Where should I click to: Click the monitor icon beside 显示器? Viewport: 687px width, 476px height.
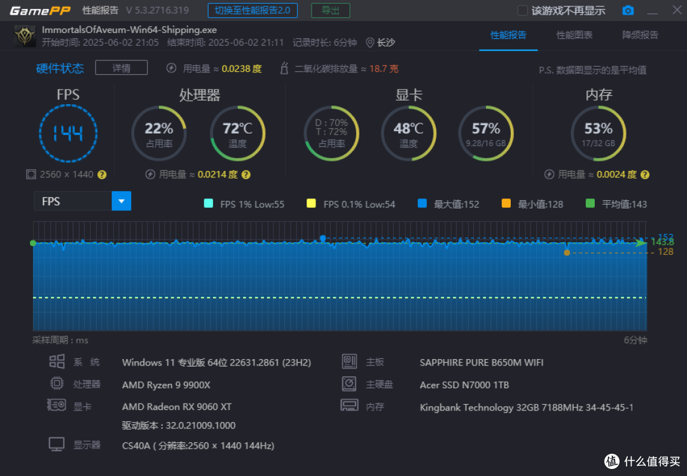point(57,444)
